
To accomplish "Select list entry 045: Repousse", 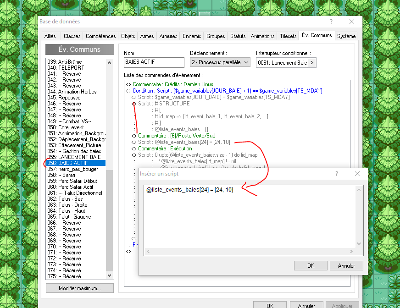I will pos(76,98).
